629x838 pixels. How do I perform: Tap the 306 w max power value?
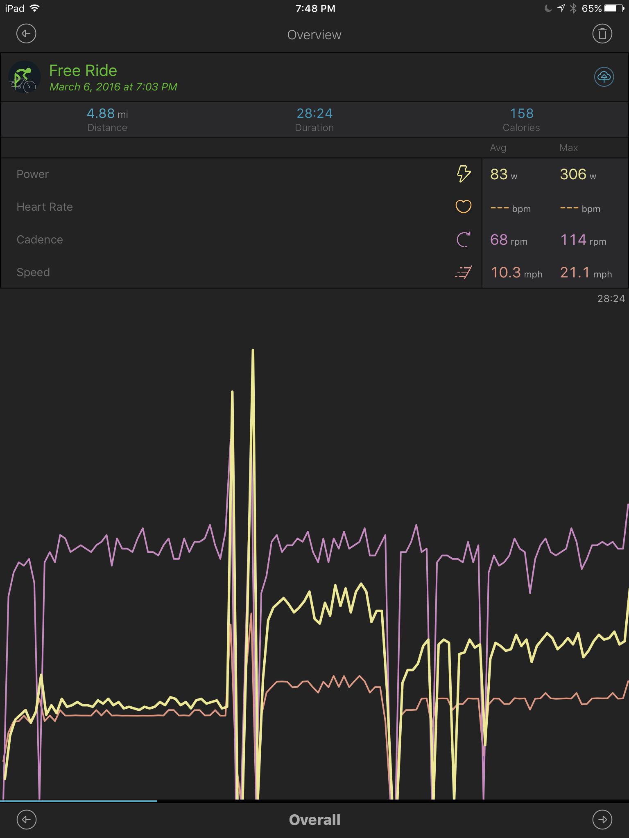(578, 175)
